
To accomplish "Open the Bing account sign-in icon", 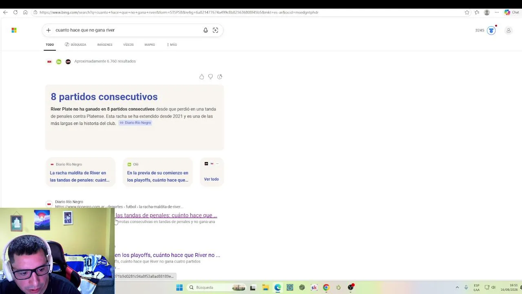I will pyautogui.click(x=509, y=30).
